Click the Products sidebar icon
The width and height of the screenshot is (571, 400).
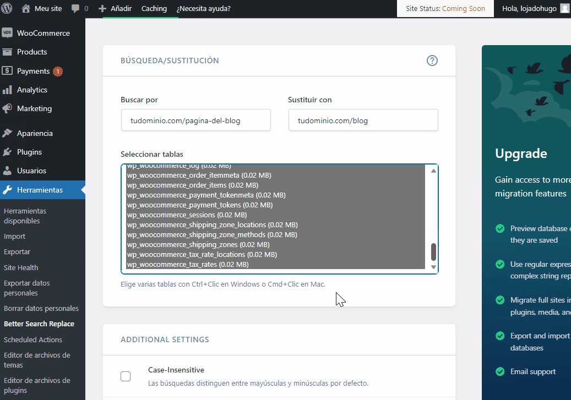[x=7, y=52]
